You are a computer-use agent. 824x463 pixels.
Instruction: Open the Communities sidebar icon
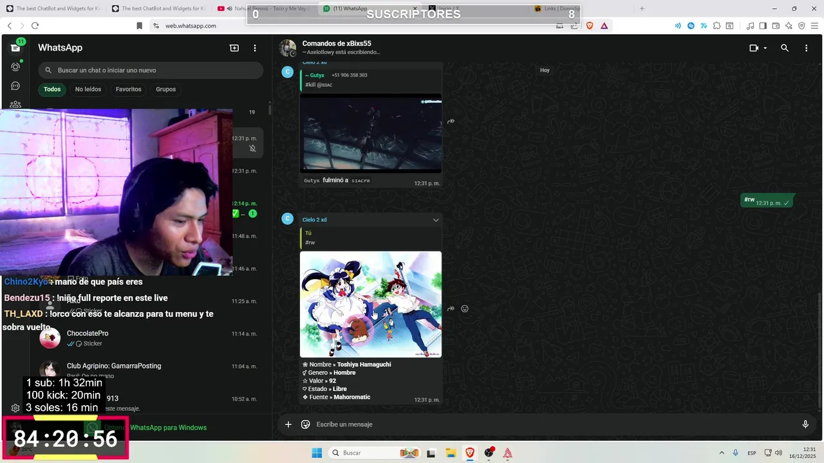pyautogui.click(x=15, y=104)
